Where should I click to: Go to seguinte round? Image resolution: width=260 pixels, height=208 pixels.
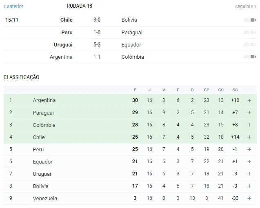[246, 7]
